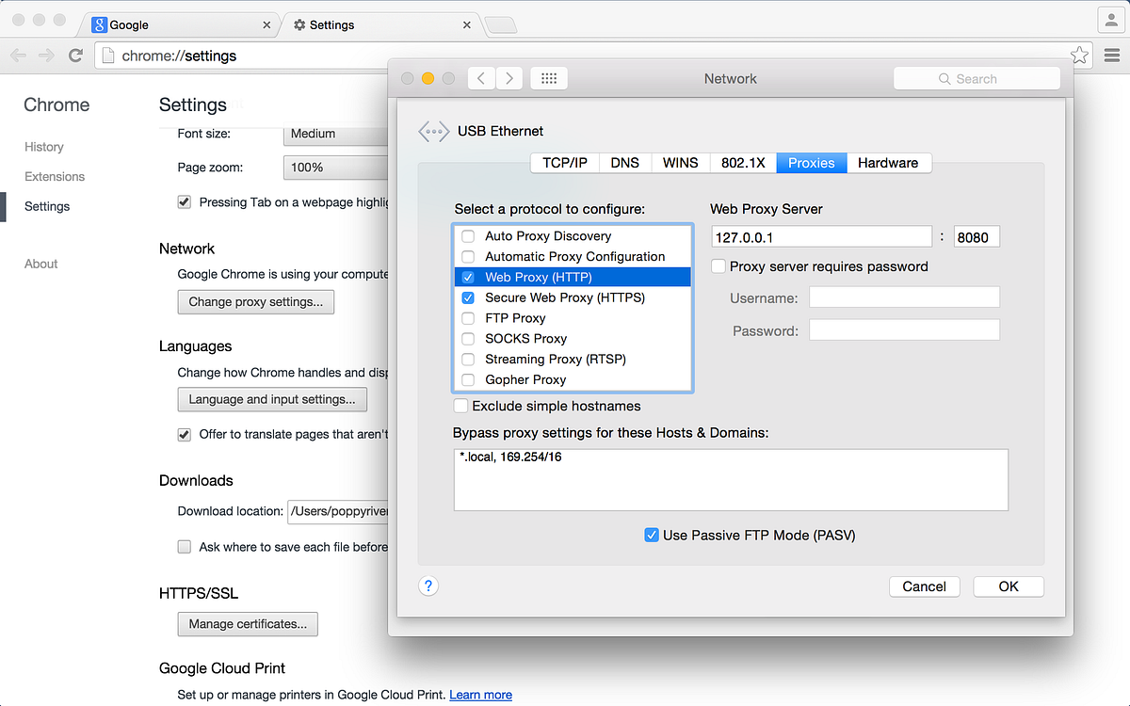The image size is (1130, 706).
Task: Click the Username field
Action: point(904,297)
